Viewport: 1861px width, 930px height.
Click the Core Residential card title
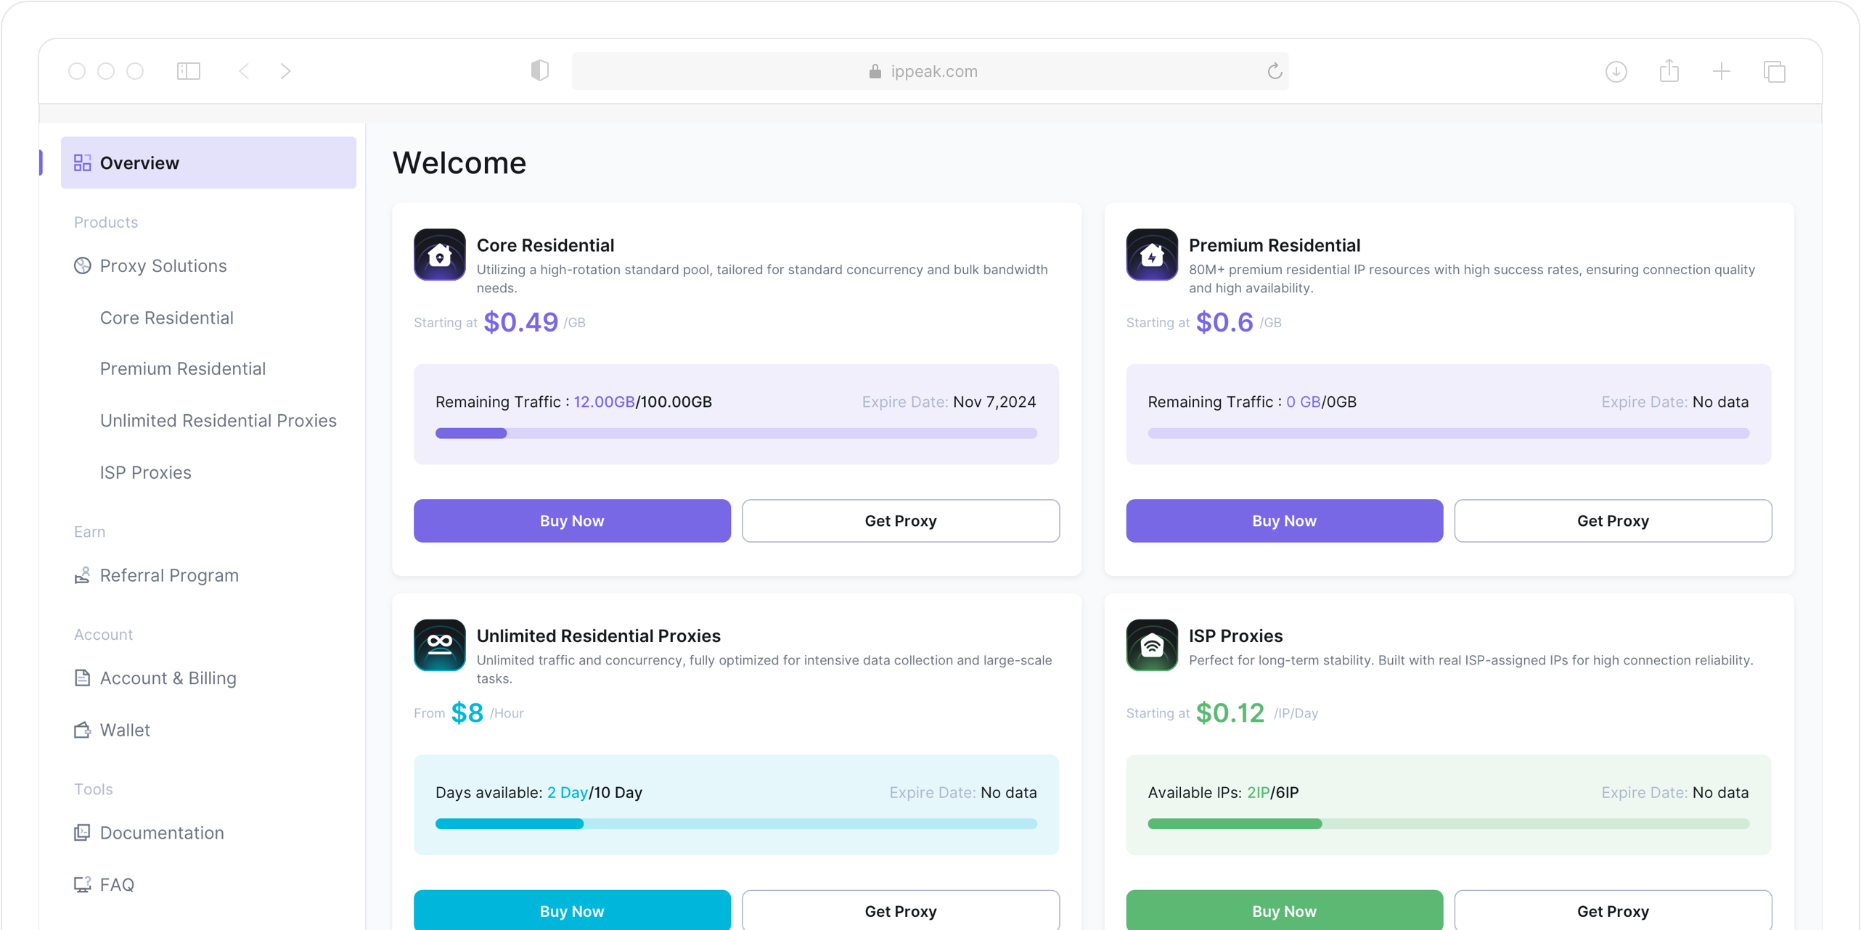coord(545,245)
